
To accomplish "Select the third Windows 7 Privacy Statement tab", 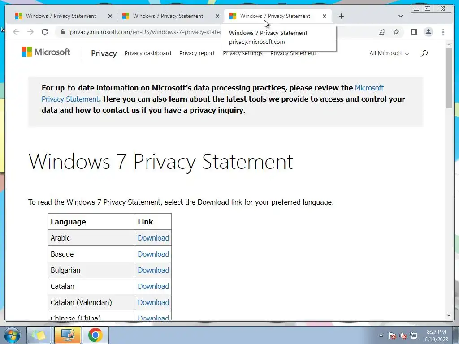I will point(275,16).
